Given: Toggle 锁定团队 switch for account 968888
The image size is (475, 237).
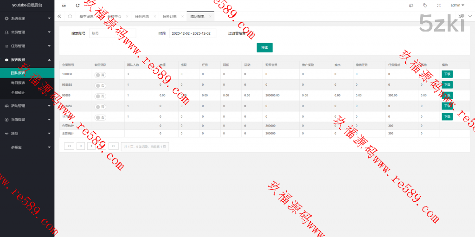Looking at the screenshot, I should [100, 85].
